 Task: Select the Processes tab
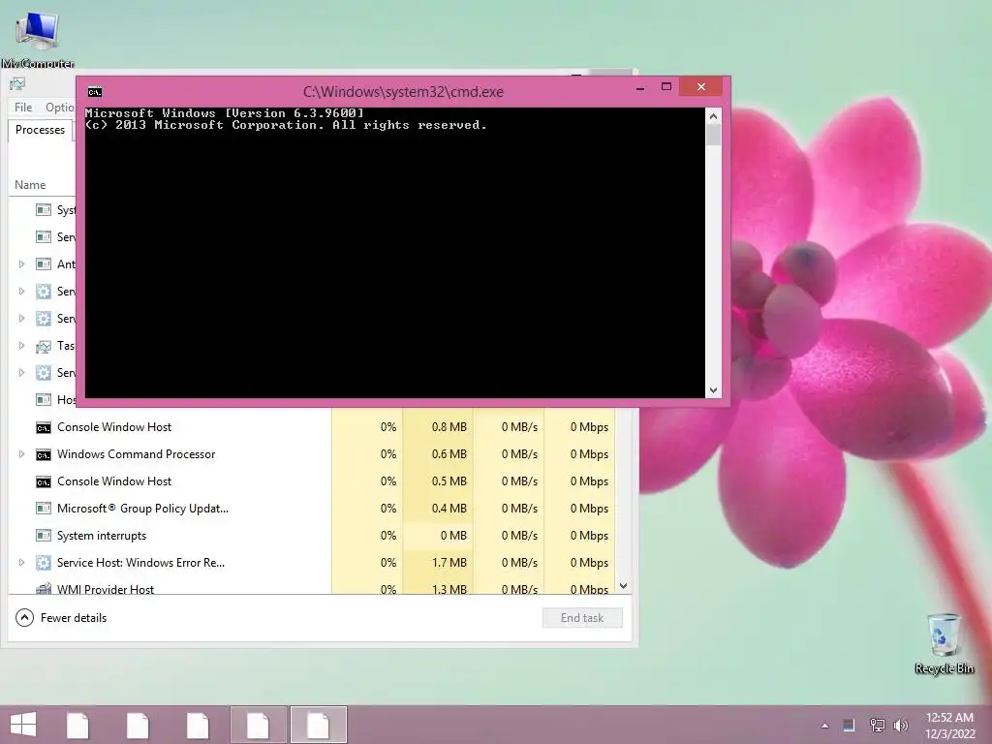click(40, 130)
